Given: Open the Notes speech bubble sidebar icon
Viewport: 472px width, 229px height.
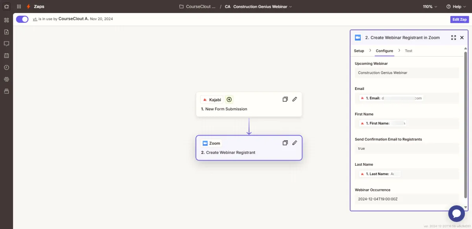Looking at the screenshot, I should click(6, 44).
